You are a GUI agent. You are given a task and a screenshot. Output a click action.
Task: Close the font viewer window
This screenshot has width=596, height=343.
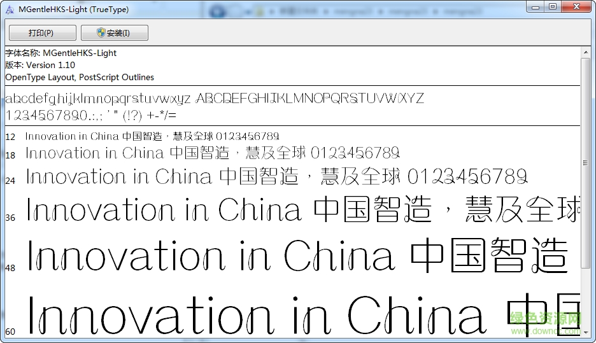tap(577, 6)
